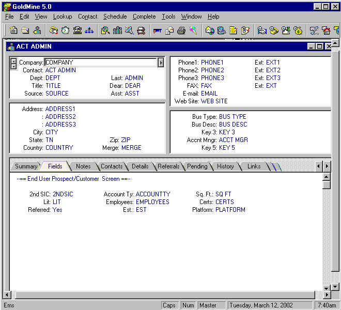Switch to the Summary tab

tap(26, 166)
